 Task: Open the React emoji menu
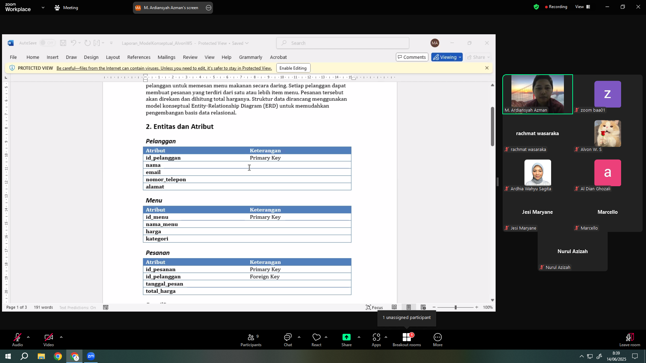(317, 340)
